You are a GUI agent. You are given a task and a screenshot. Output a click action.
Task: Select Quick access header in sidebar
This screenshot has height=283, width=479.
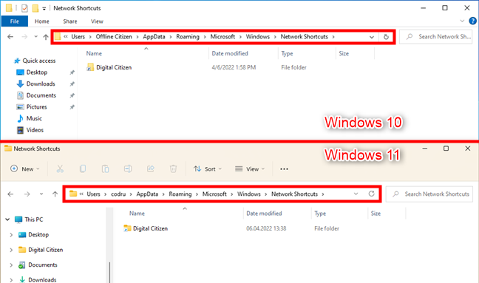tap(38, 61)
